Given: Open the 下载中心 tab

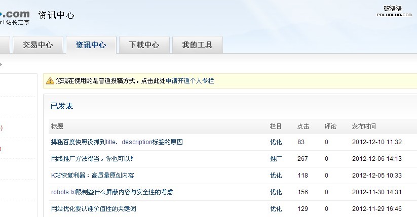Looking at the screenshot, I should coord(144,45).
